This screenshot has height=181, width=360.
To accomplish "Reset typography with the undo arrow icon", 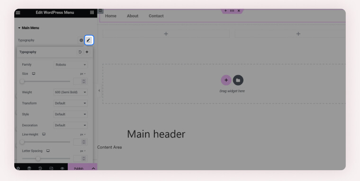I will pyautogui.click(x=80, y=52).
